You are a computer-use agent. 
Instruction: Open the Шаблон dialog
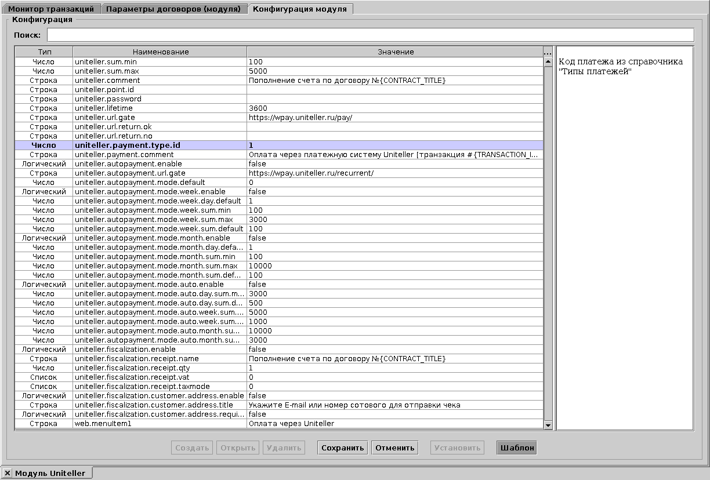[x=516, y=448]
